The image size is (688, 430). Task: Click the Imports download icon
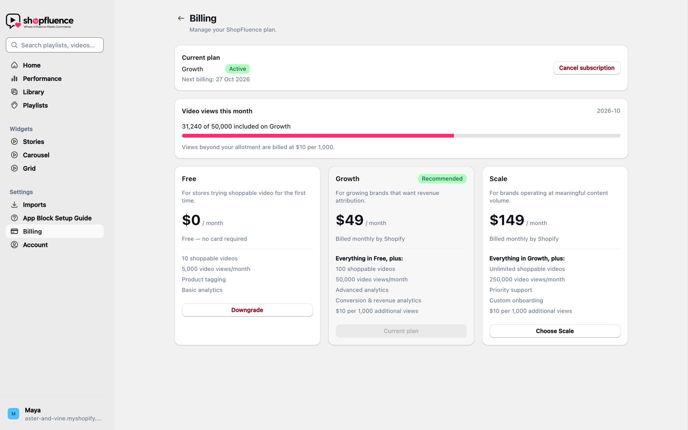[15, 204]
